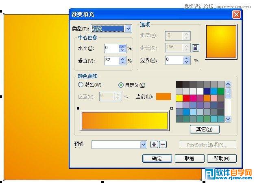The image size is (255, 183).
Task: Increase the 水平 value using up arrow
Action: (x=123, y=46)
